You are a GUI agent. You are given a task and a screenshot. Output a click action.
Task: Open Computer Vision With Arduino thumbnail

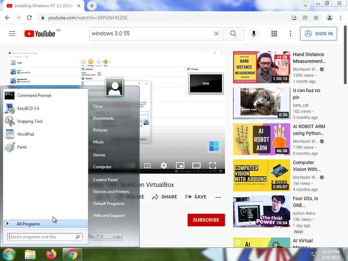click(261, 175)
